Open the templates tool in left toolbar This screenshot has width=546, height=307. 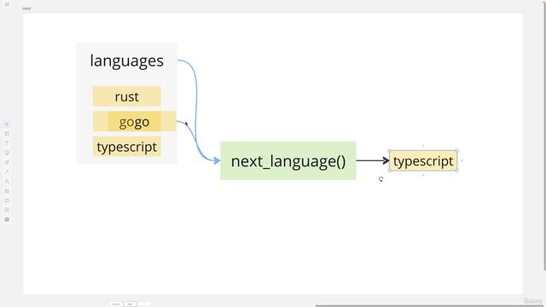coord(7,134)
